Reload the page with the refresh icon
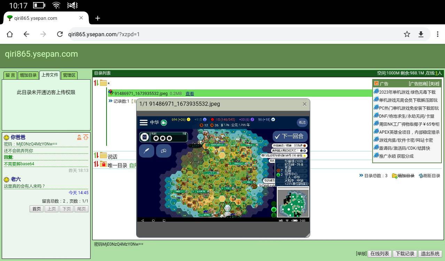The width and height of the screenshot is (445, 261). point(60,34)
